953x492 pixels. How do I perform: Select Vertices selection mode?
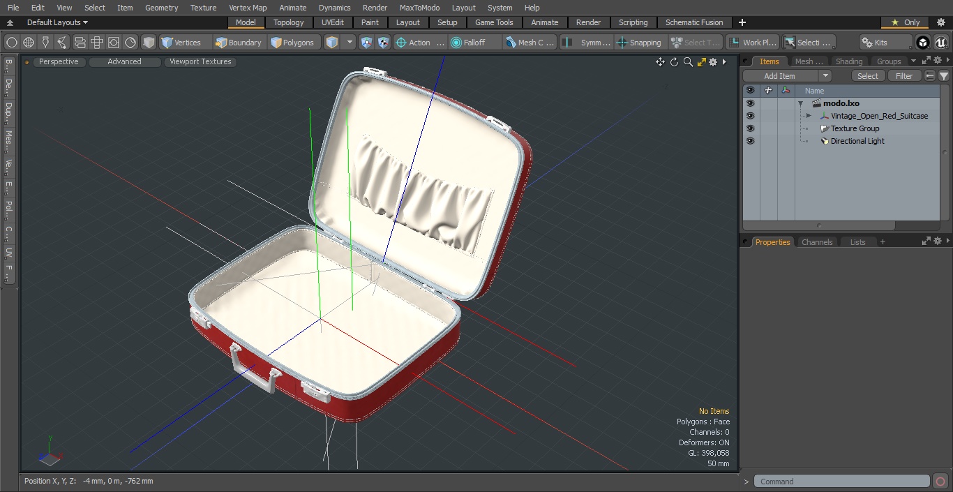click(185, 43)
